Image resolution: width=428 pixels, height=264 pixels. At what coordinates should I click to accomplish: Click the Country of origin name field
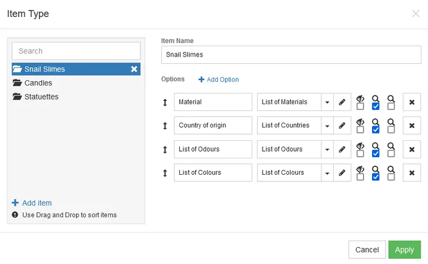click(213, 126)
